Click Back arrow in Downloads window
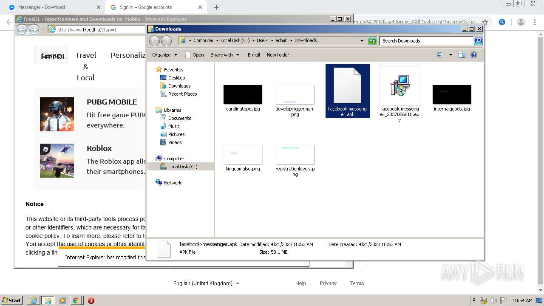 coord(155,41)
